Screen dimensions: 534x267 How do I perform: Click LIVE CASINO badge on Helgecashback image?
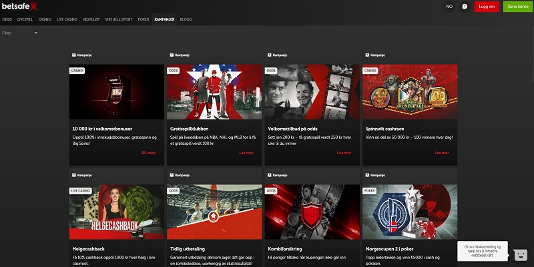(80, 191)
